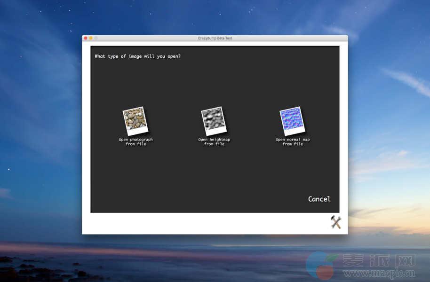The image size is (430, 282).
Task: Click the 麦派网 Chinese watermark text
Action: [378, 260]
